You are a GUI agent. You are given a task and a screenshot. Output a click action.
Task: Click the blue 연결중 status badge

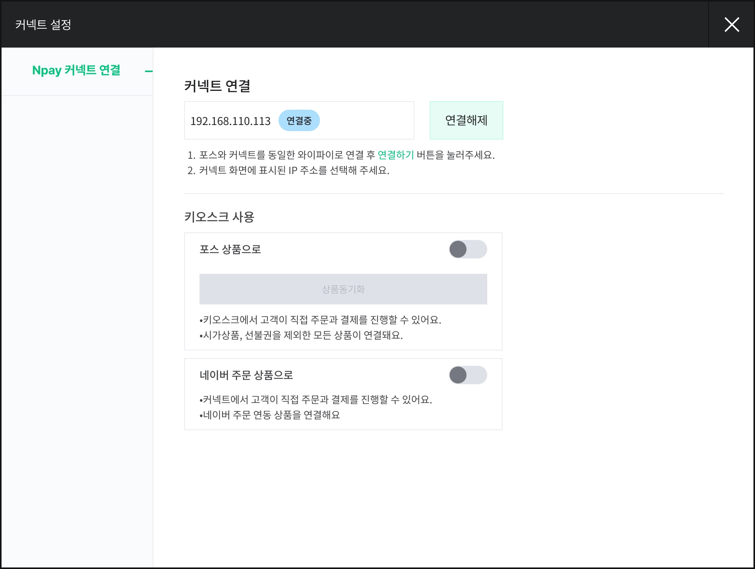[299, 121]
